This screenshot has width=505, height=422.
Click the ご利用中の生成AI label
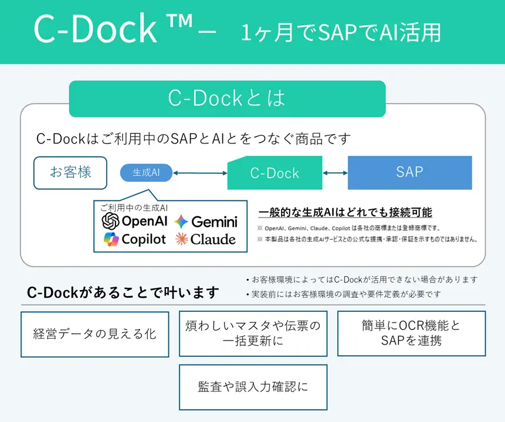134,207
